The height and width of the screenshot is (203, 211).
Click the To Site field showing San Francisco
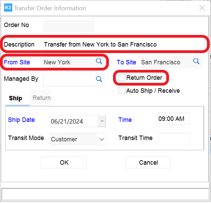click(166, 62)
